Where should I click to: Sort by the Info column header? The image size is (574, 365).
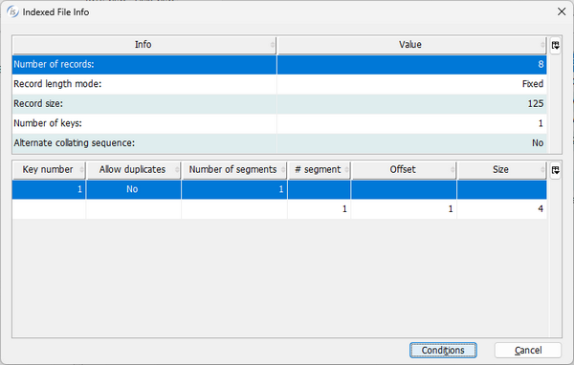point(144,45)
